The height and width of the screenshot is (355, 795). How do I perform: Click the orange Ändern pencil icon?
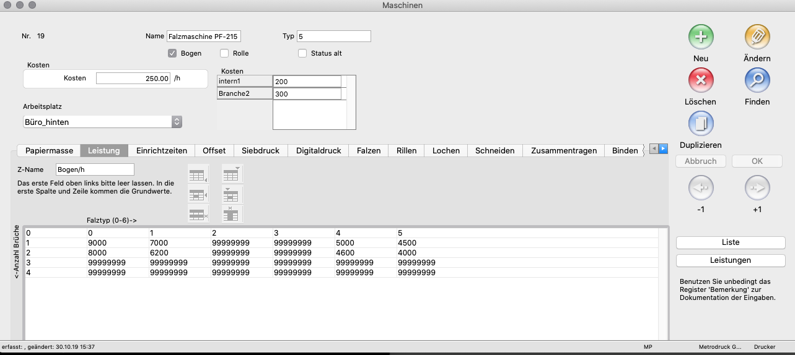[x=757, y=37]
